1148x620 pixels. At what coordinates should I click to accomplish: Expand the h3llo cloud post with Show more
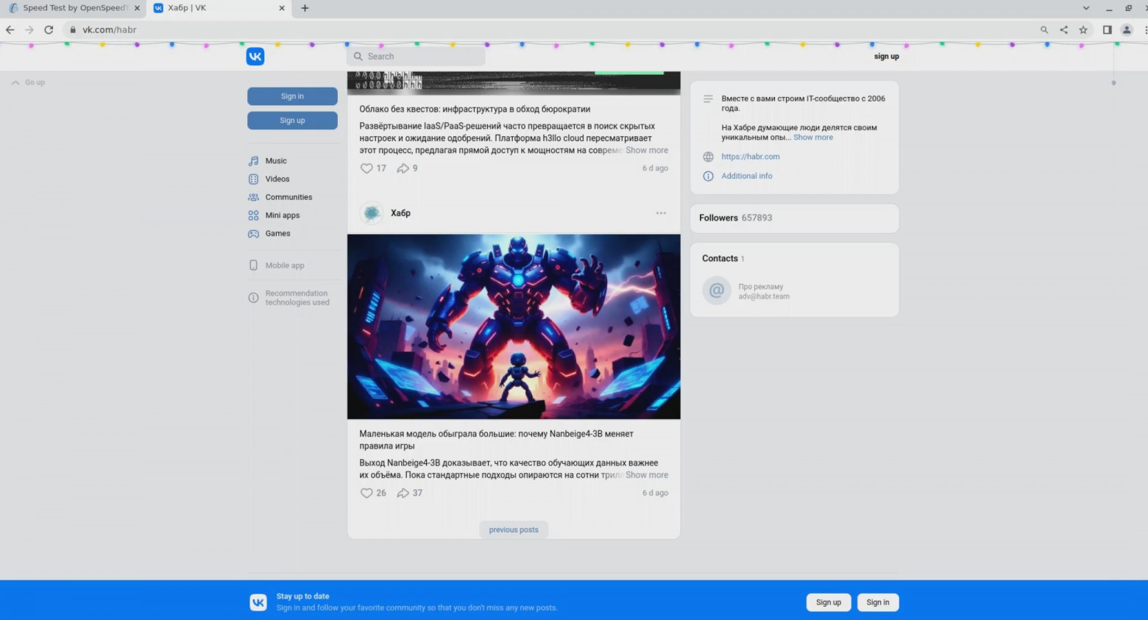647,150
